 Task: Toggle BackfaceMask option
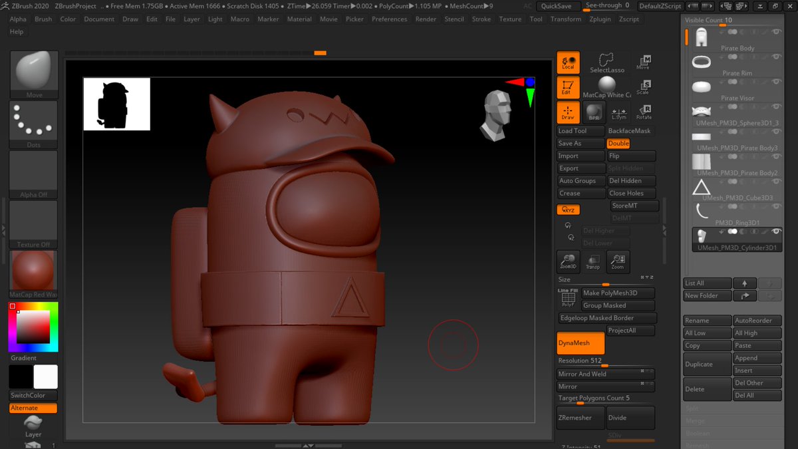tap(631, 131)
